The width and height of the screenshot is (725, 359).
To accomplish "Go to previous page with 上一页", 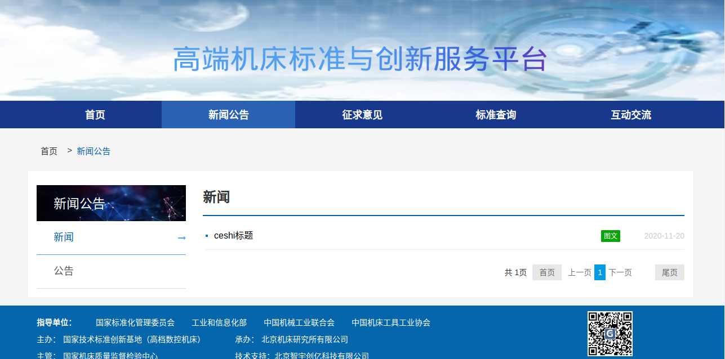I will click(579, 272).
